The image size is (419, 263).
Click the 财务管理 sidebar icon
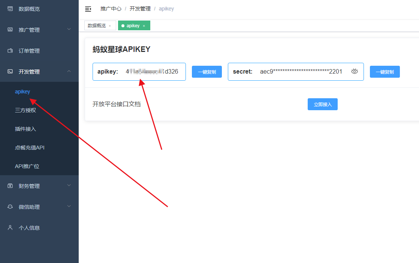10,186
